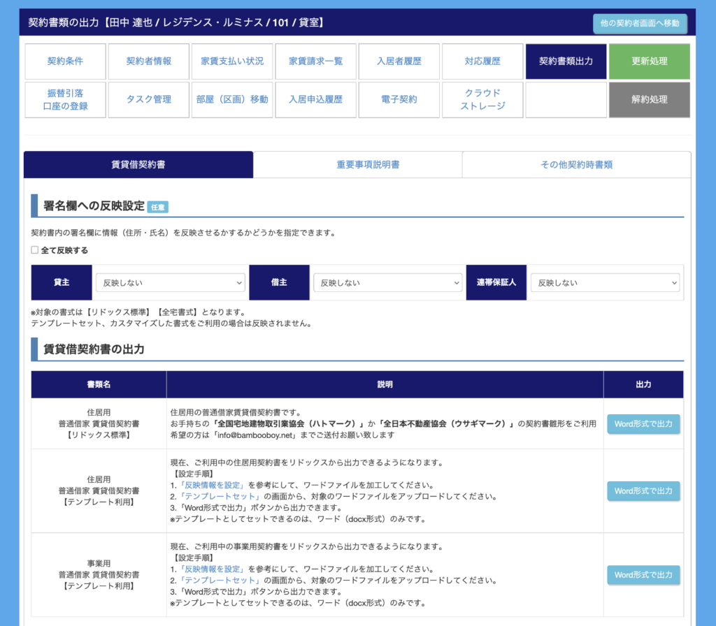Switch to the 重要事項説明書 tab
716x626 pixels.
point(368,165)
